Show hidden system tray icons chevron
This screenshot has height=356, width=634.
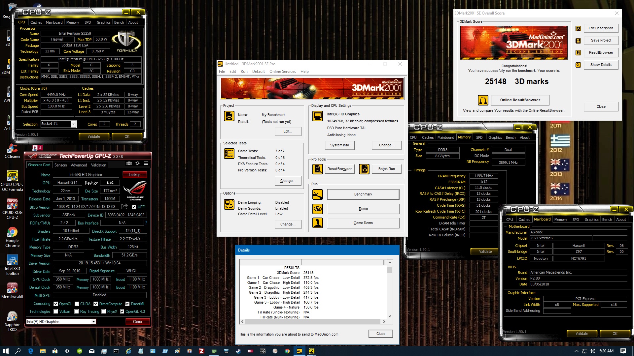click(577, 351)
